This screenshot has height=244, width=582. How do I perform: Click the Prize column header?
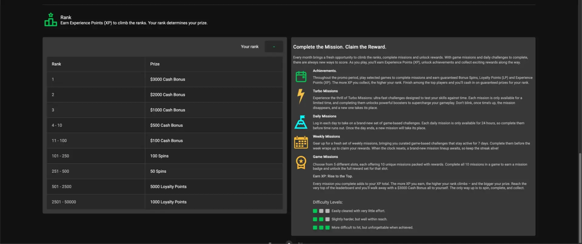pos(214,64)
